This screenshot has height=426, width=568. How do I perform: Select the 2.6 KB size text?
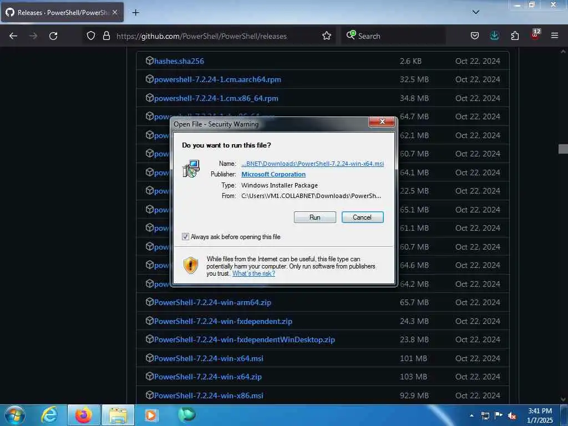410,61
